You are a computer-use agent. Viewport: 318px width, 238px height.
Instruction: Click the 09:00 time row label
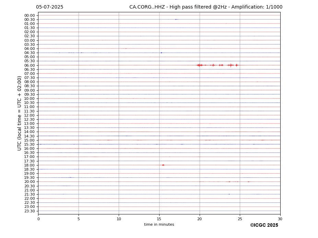[30, 90]
